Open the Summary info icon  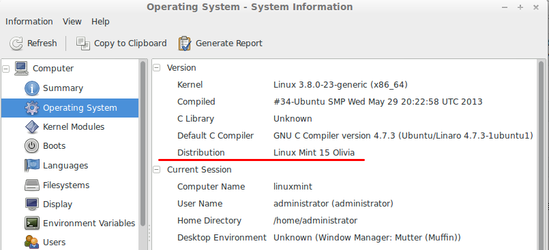pos(32,88)
